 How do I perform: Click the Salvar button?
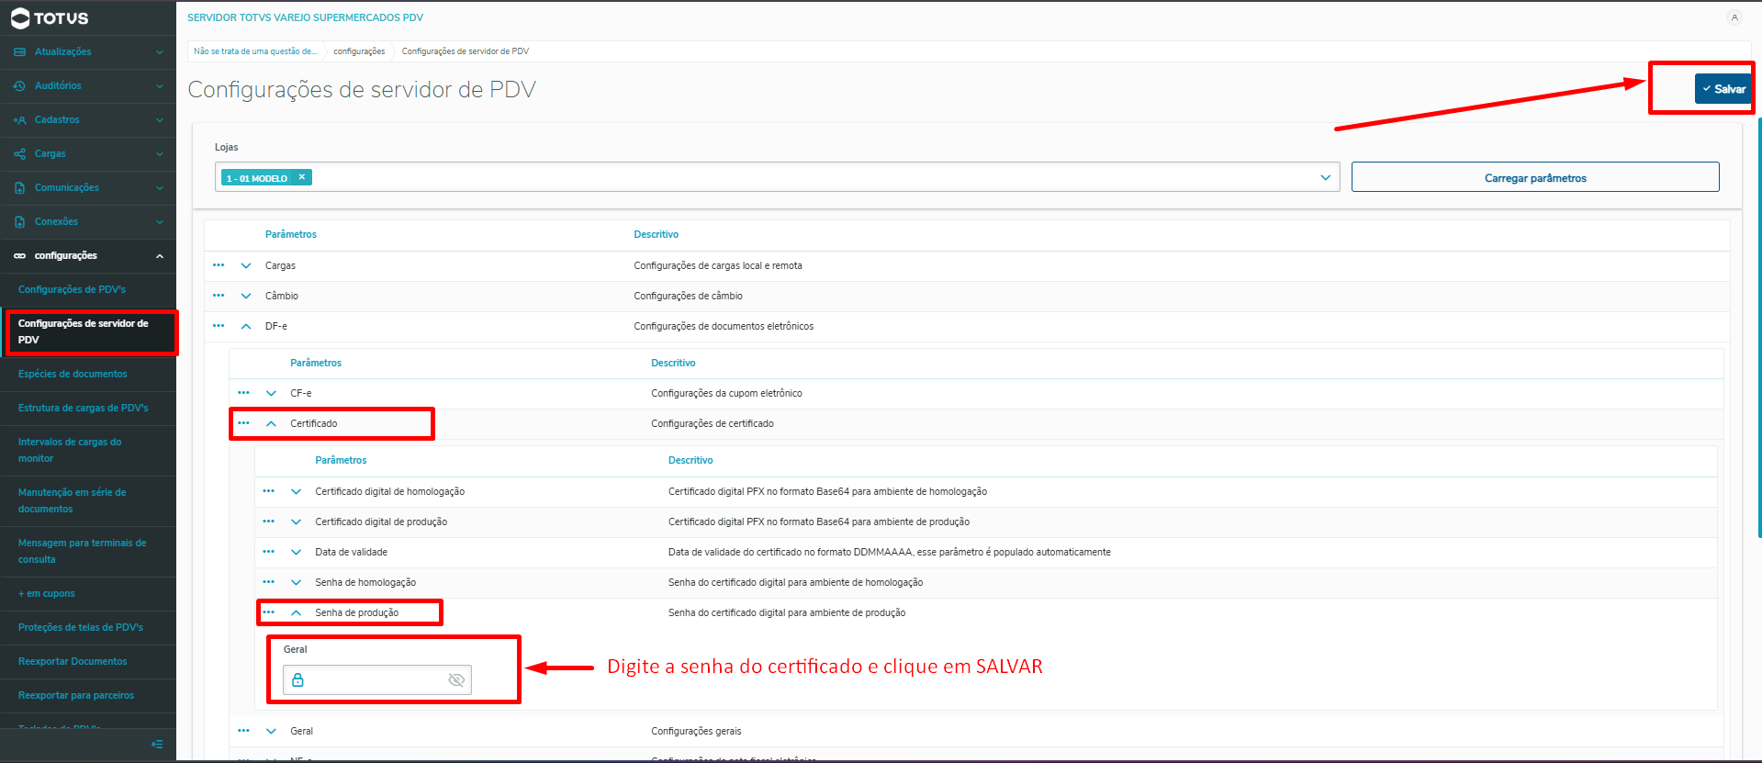[x=1723, y=89]
